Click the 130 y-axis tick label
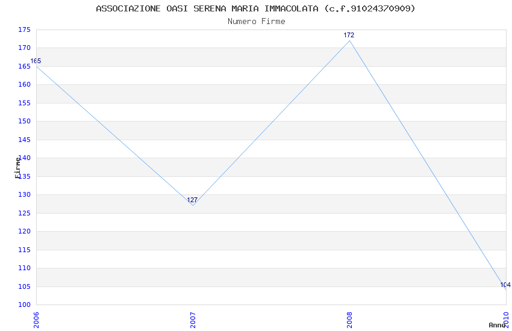Screen dimensions: 512x331 click(x=24, y=194)
